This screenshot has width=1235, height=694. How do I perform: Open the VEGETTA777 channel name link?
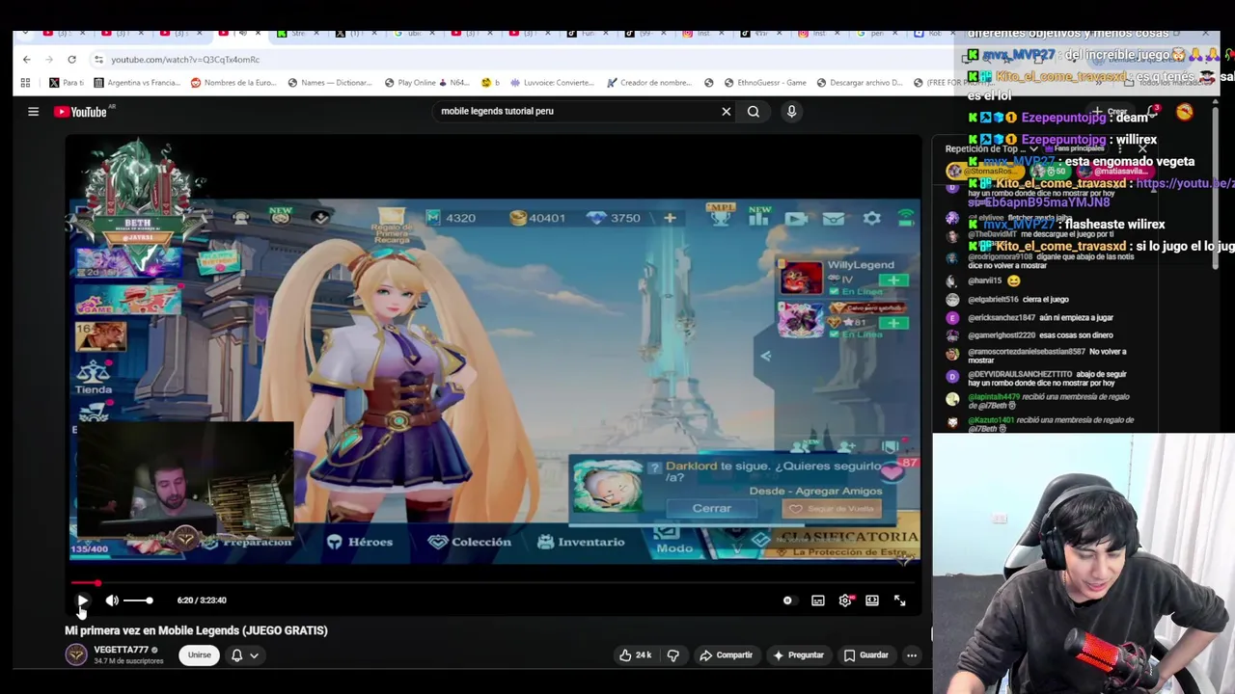click(121, 651)
